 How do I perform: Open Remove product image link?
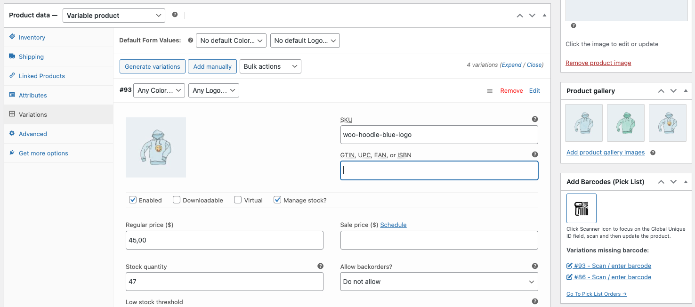[x=598, y=63]
